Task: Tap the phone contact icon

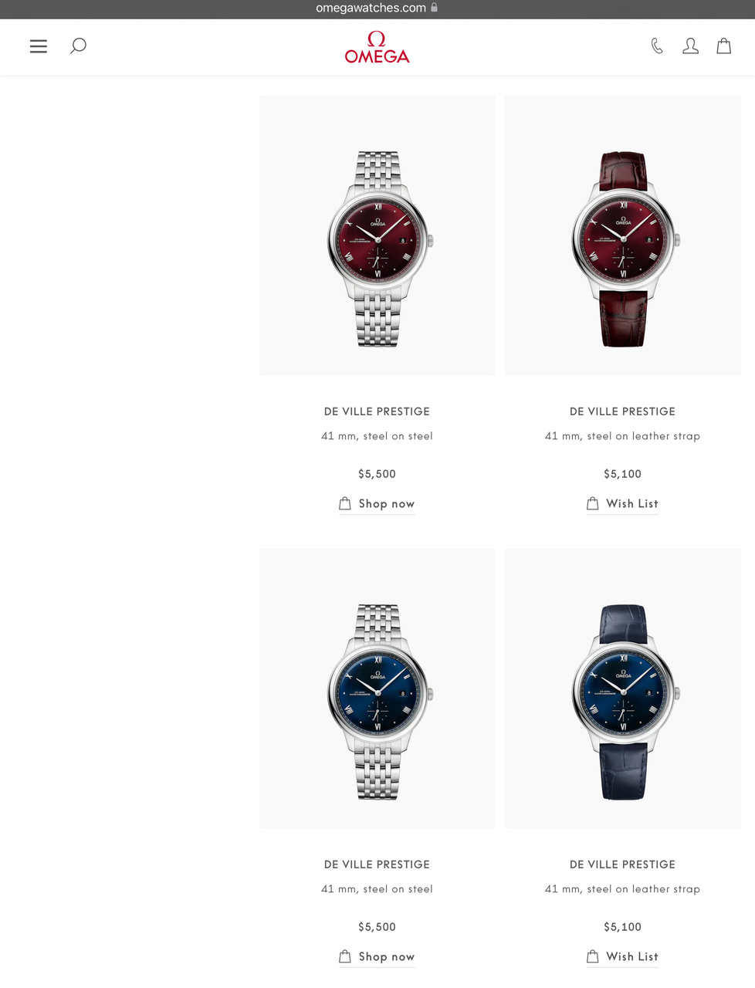Action: (657, 46)
